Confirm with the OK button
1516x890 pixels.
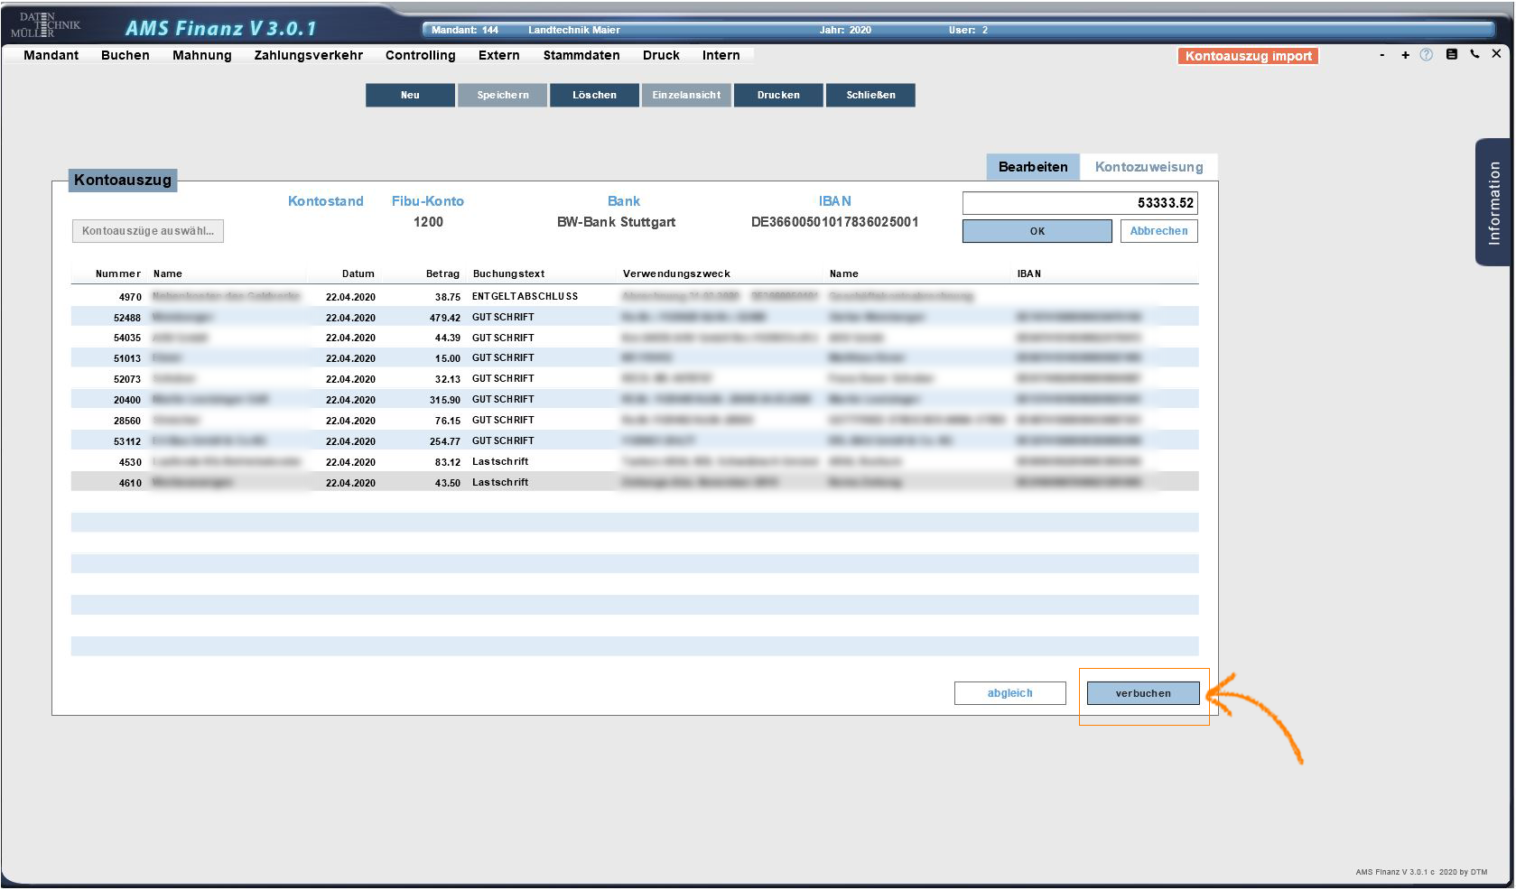(x=1037, y=231)
